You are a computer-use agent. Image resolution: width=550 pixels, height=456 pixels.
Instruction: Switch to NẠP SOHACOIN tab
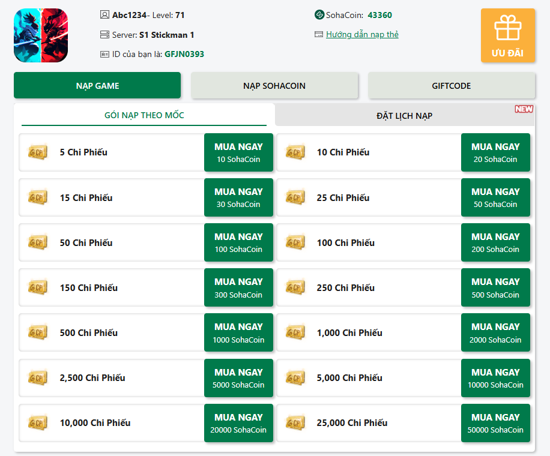tap(274, 85)
